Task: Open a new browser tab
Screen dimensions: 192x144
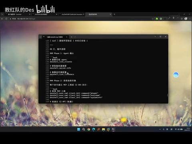Action: 114,14
